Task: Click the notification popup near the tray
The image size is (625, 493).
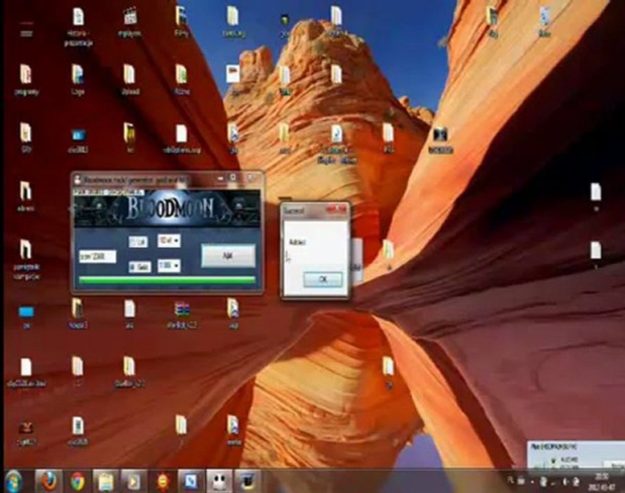Action: [x=575, y=455]
